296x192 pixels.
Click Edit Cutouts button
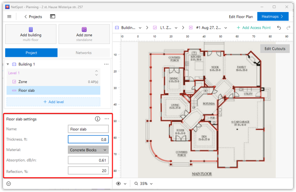click(x=275, y=49)
